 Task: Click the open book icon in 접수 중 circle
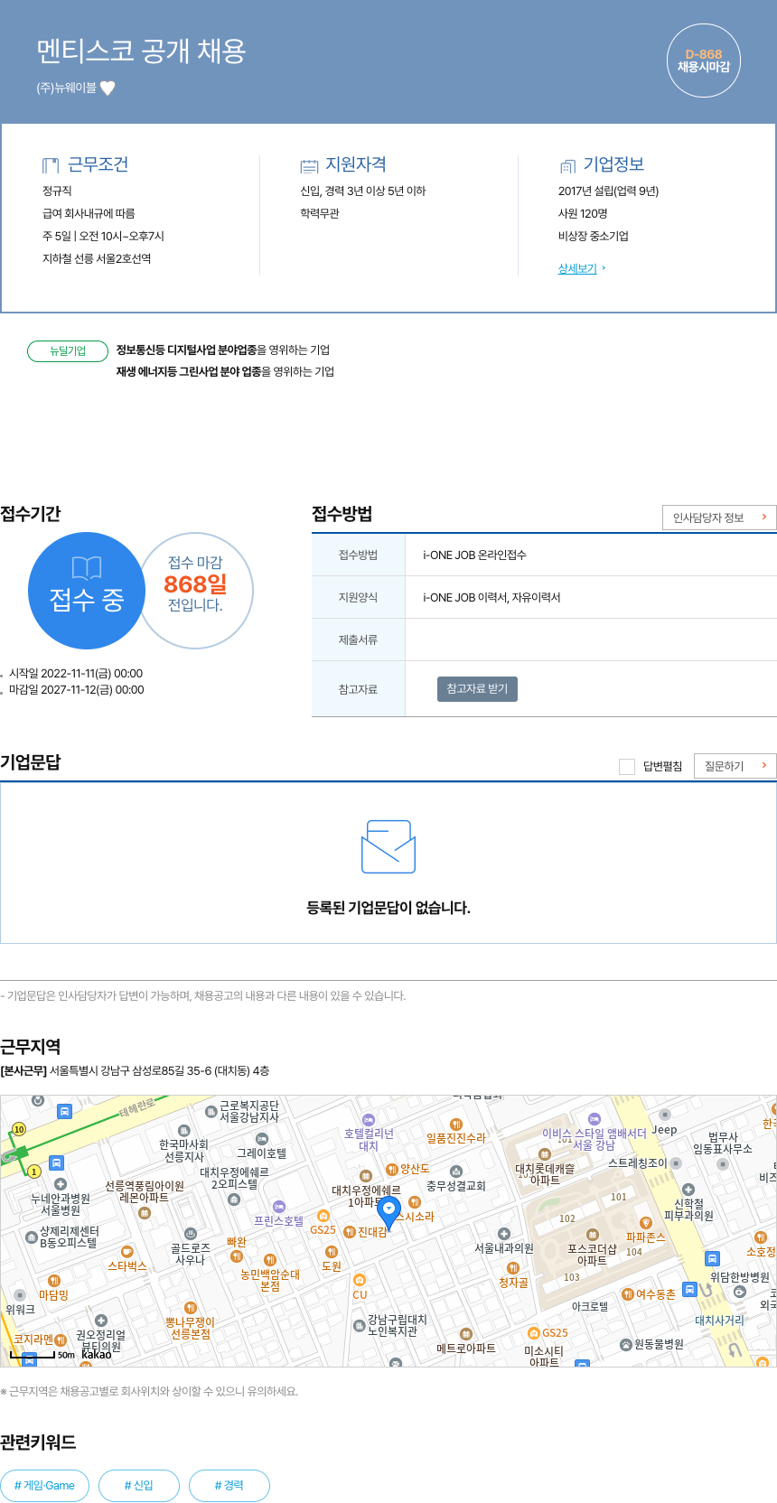click(x=87, y=567)
